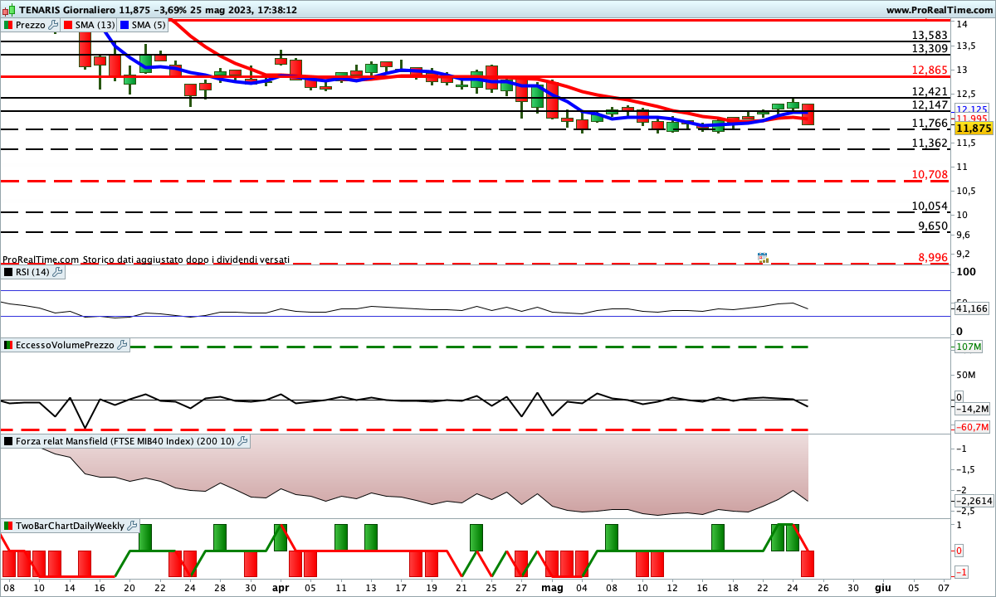This screenshot has height=597, width=996.
Task: Click the RSI value 41,166 tag
Action: [x=972, y=308]
